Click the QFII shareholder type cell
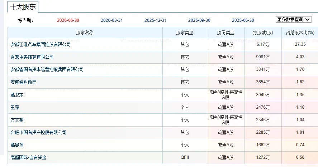This screenshot has width=318, height=167. coord(185,157)
